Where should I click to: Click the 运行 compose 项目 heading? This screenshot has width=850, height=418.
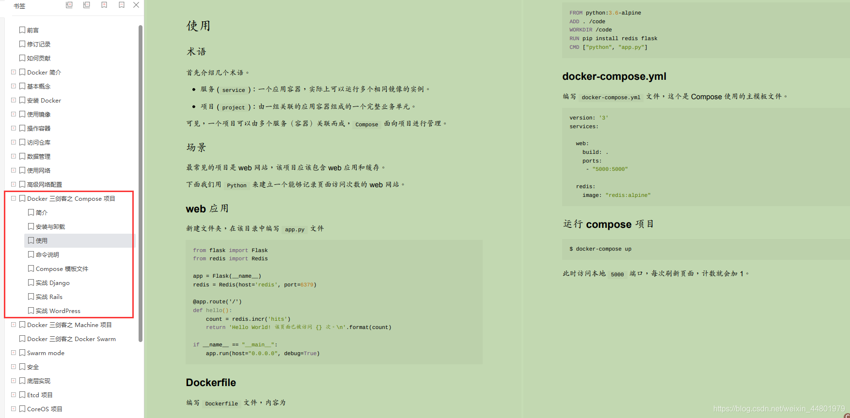pyautogui.click(x=608, y=224)
